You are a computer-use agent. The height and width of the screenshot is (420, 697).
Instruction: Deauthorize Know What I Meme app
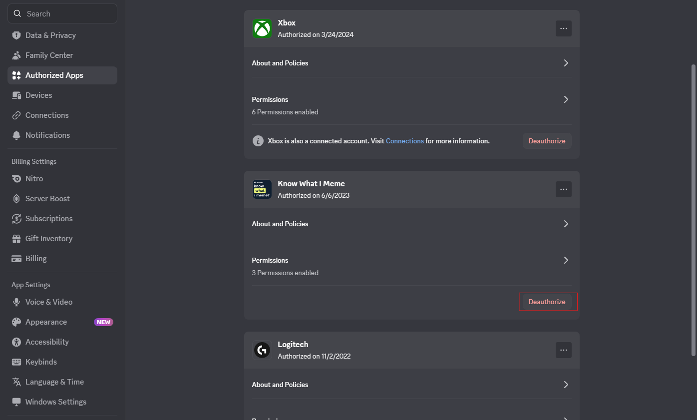547,302
